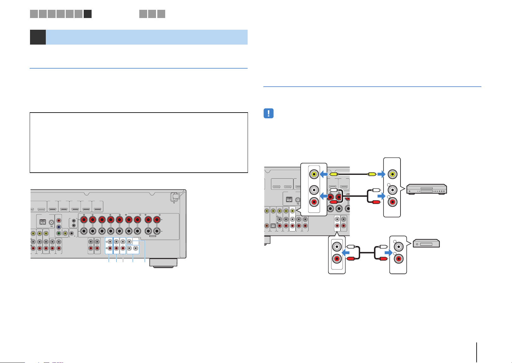
Task: Click white audio jack below yellow receiver jack
Action: tap(314, 190)
